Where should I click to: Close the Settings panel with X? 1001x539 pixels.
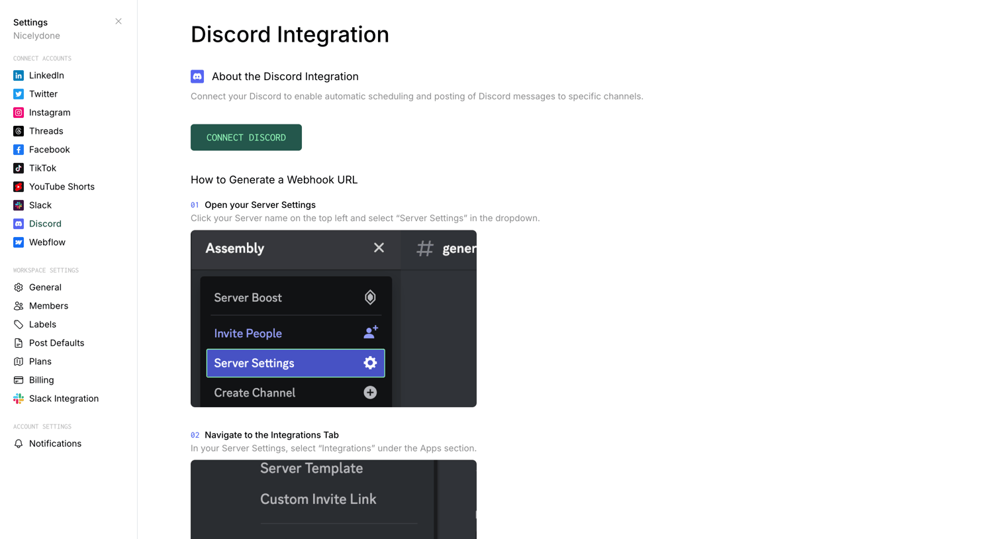[119, 21]
